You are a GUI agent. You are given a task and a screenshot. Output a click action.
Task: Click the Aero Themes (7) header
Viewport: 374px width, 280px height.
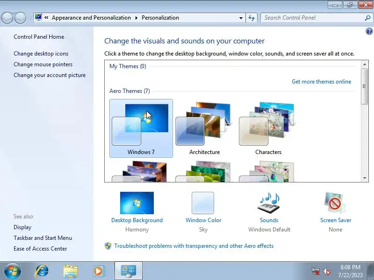(x=130, y=91)
